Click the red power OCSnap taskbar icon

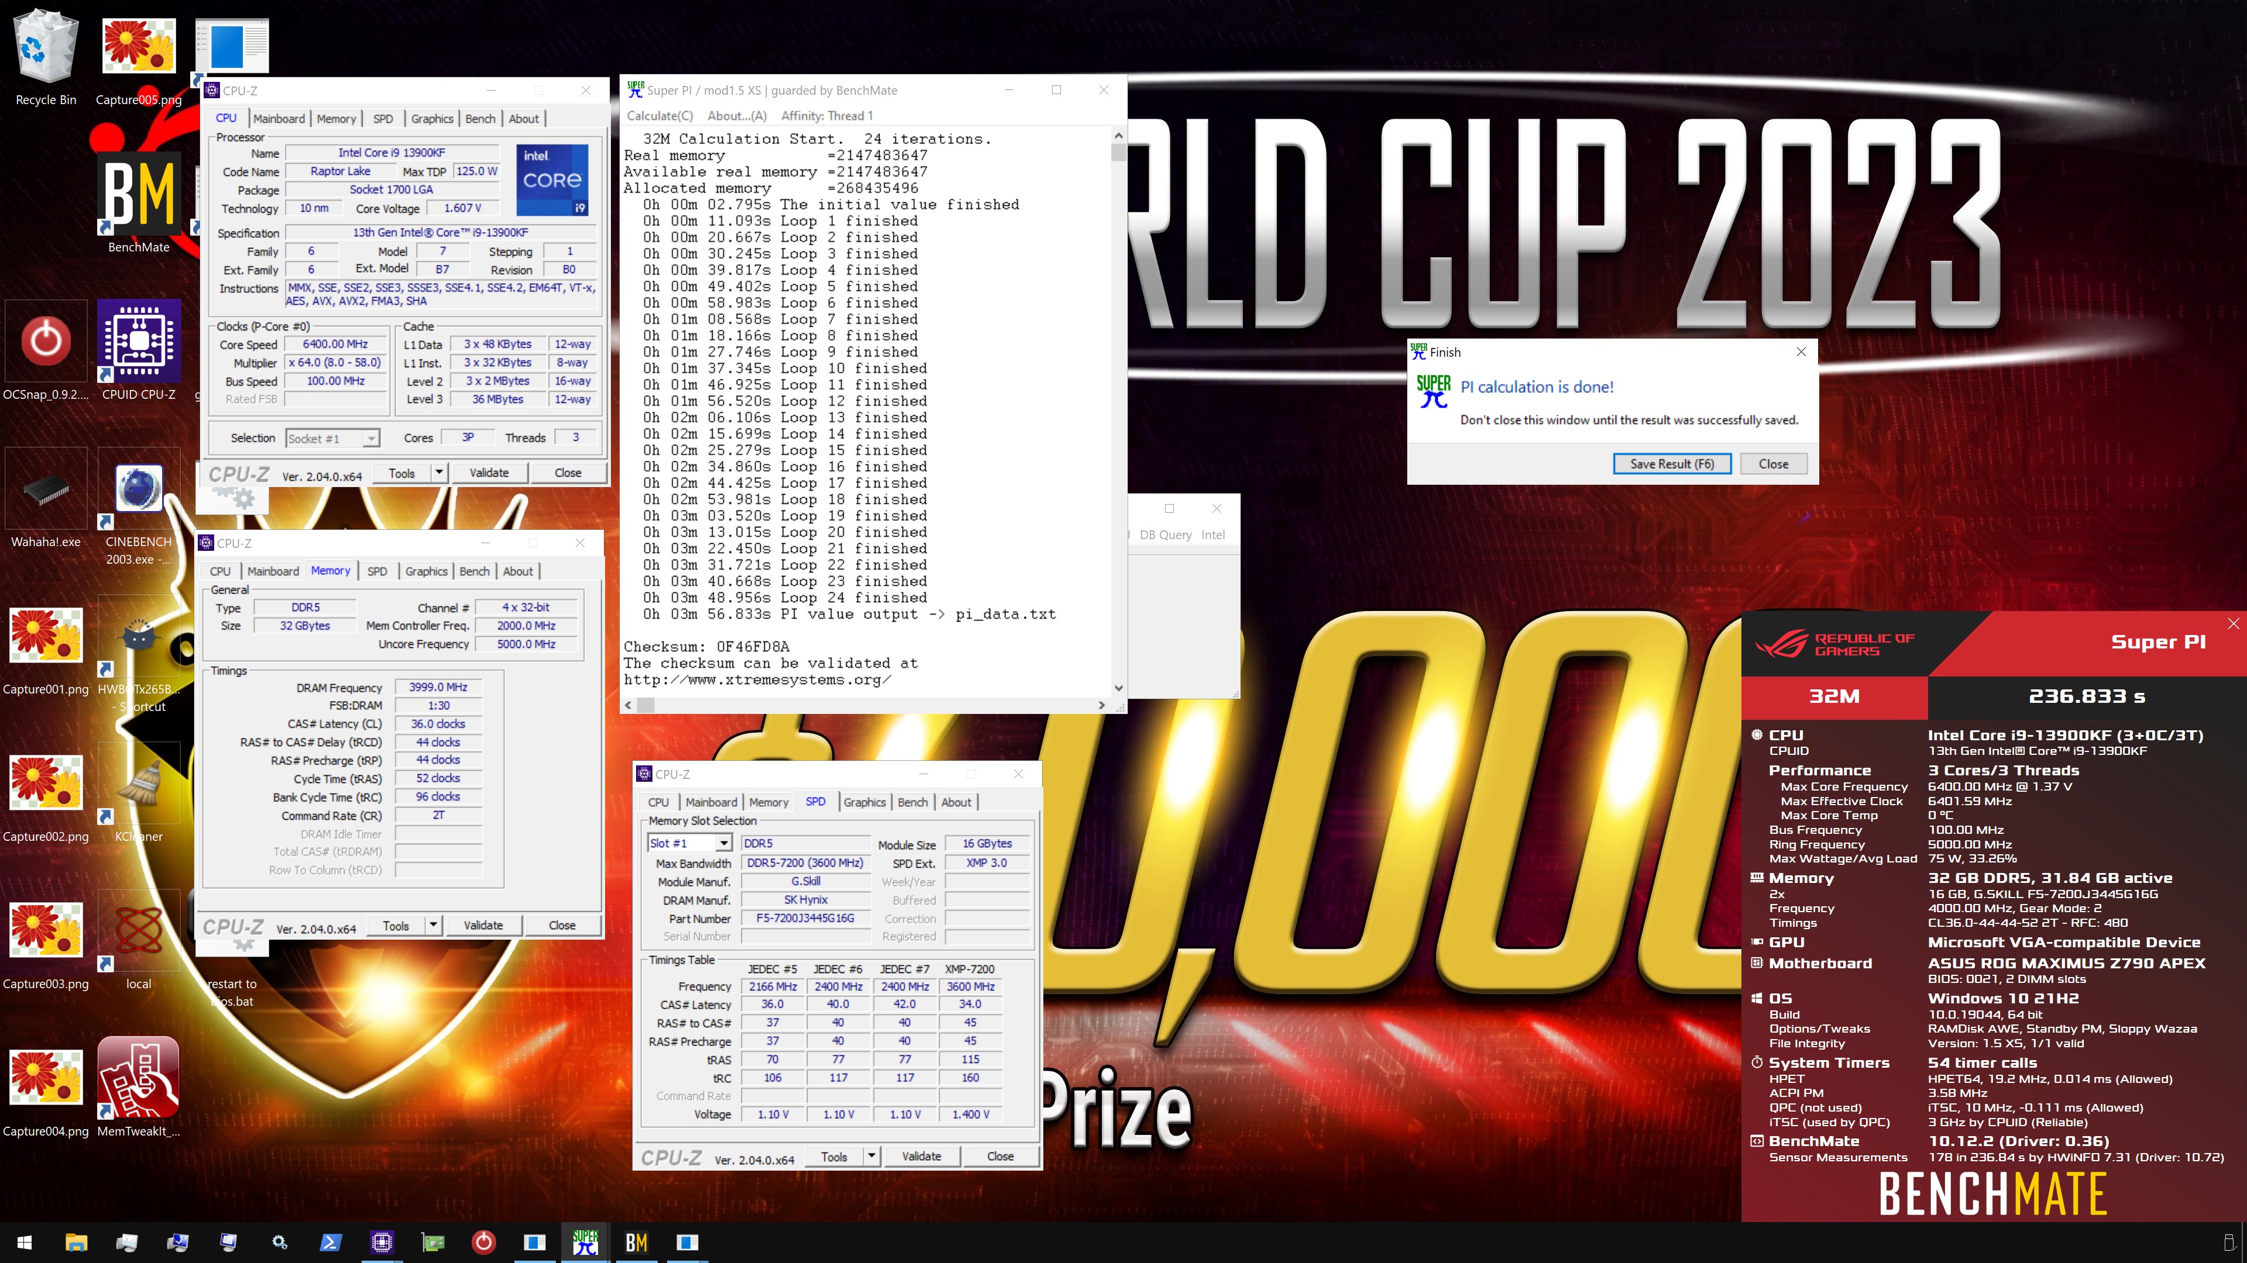click(x=483, y=1242)
